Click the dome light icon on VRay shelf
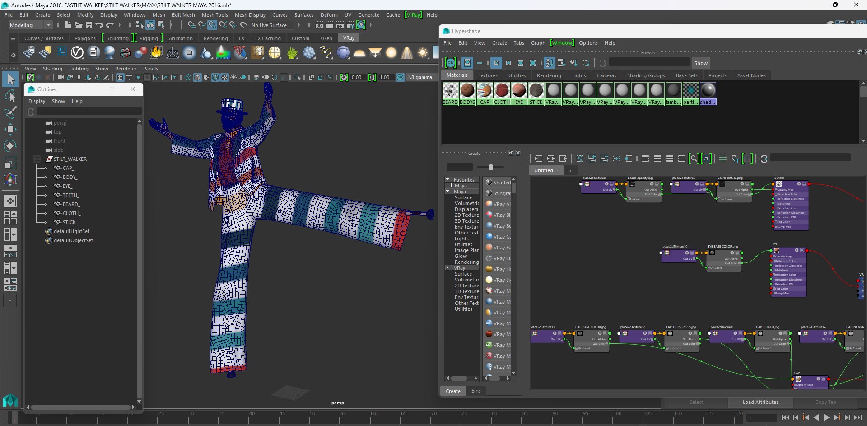The image size is (867, 426). (359, 53)
